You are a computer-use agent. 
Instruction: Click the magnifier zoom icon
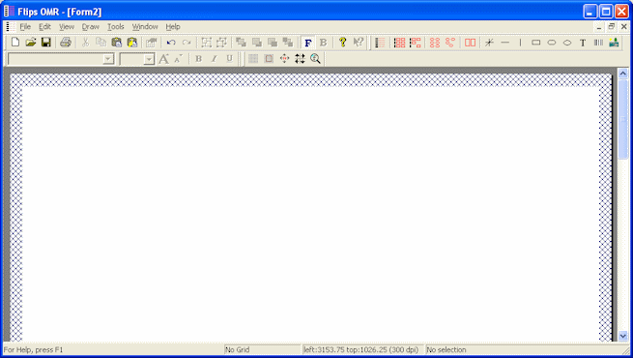[x=315, y=59]
